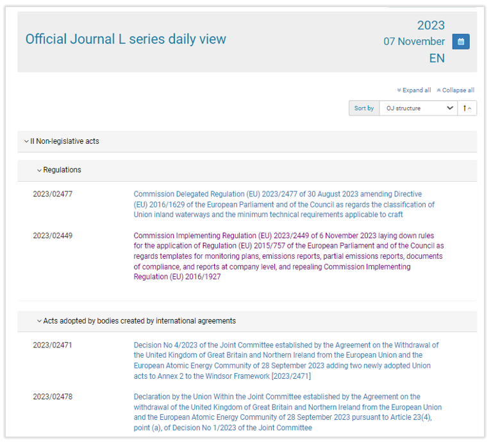Collapse the II Non-legislative acts section
The width and height of the screenshot is (491, 443).
[26, 141]
